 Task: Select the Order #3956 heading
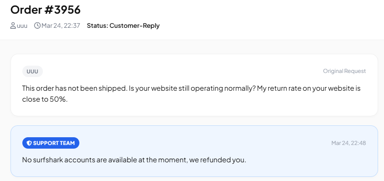tap(46, 10)
